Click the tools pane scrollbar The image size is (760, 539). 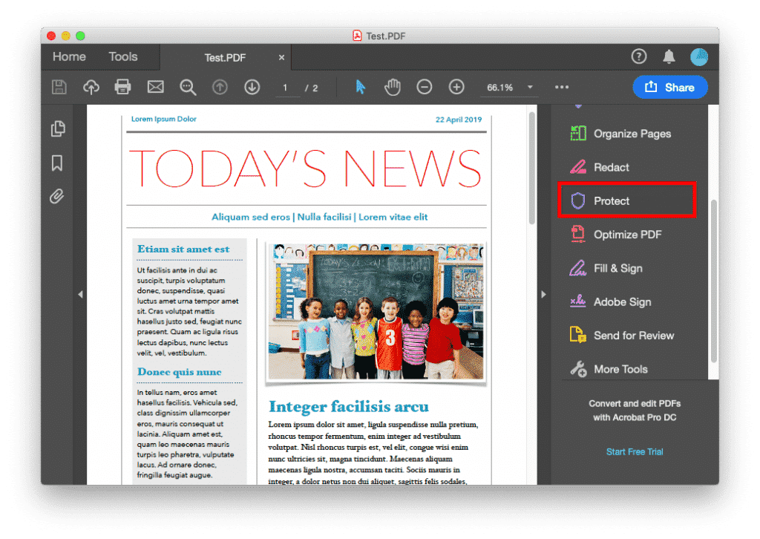[x=713, y=281]
